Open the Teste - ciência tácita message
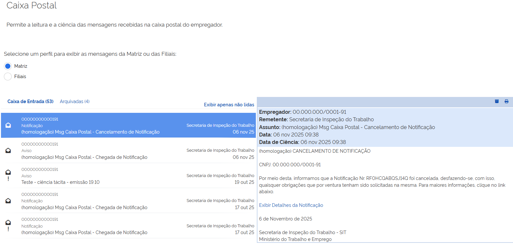This screenshot has height=249, width=513. coord(60,182)
